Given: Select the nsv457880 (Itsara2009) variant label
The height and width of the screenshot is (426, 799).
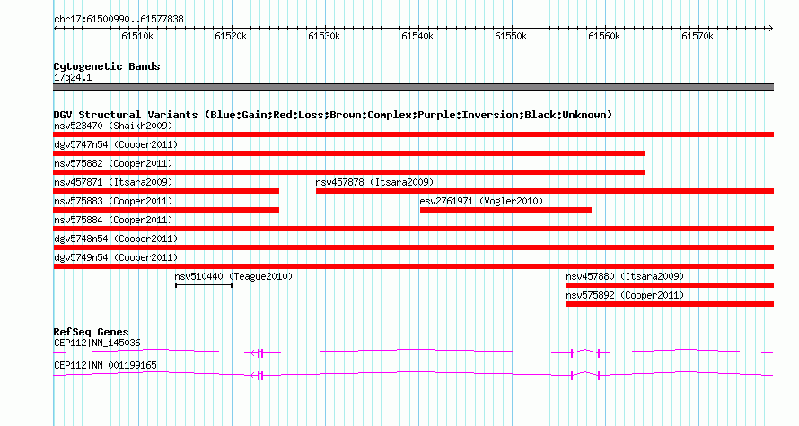Looking at the screenshot, I should (x=625, y=276).
